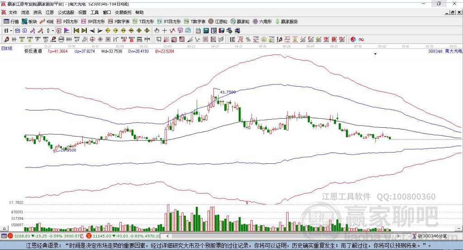Screen dimensions: 463x250
Task: Select the red target circle tool
Action: pos(92,40)
